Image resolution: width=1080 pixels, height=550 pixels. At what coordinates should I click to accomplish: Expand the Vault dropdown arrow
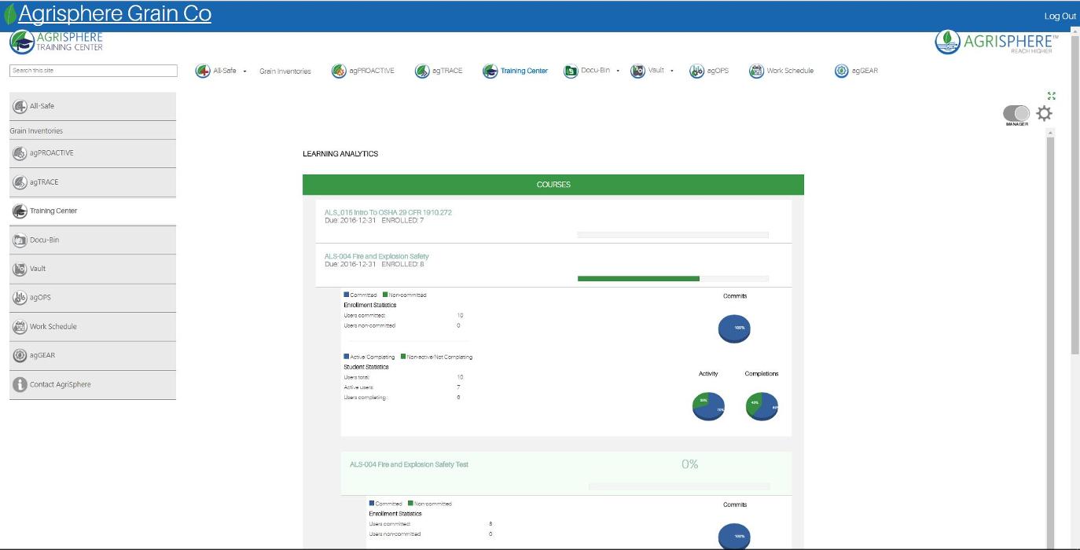point(672,71)
